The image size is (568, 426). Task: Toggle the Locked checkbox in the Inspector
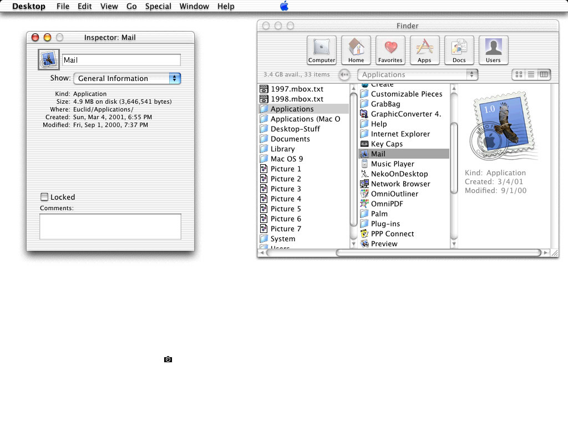[x=44, y=197]
